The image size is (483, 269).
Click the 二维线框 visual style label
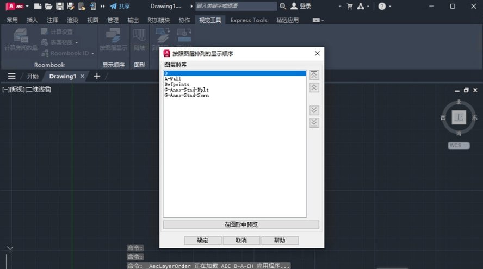[x=38, y=90]
